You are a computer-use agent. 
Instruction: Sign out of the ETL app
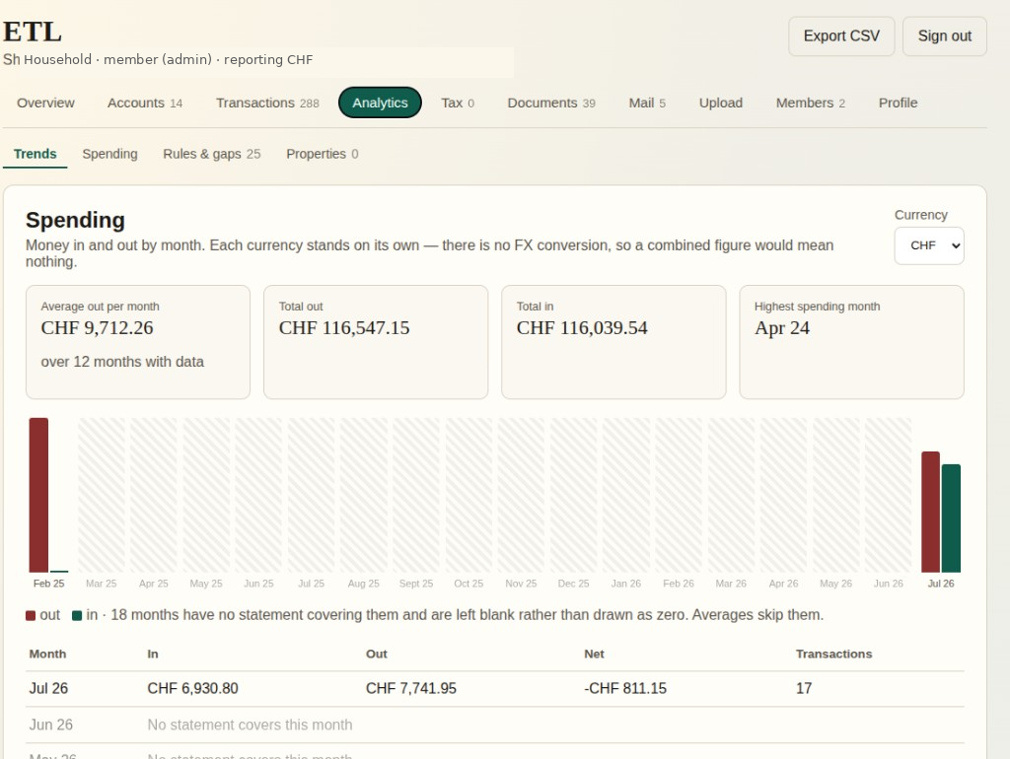tap(944, 36)
